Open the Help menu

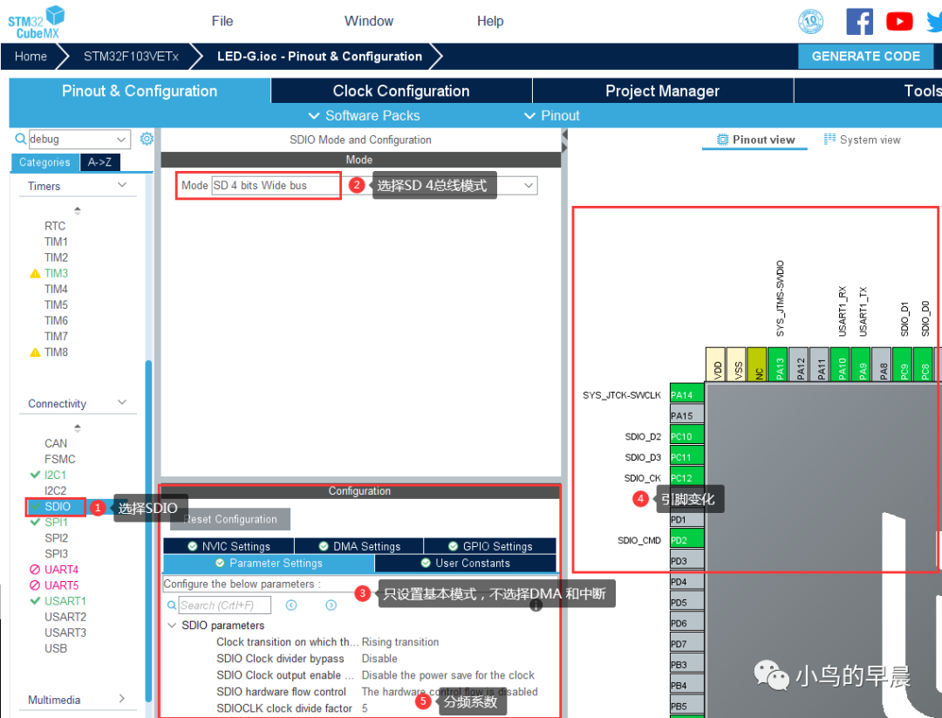point(490,21)
